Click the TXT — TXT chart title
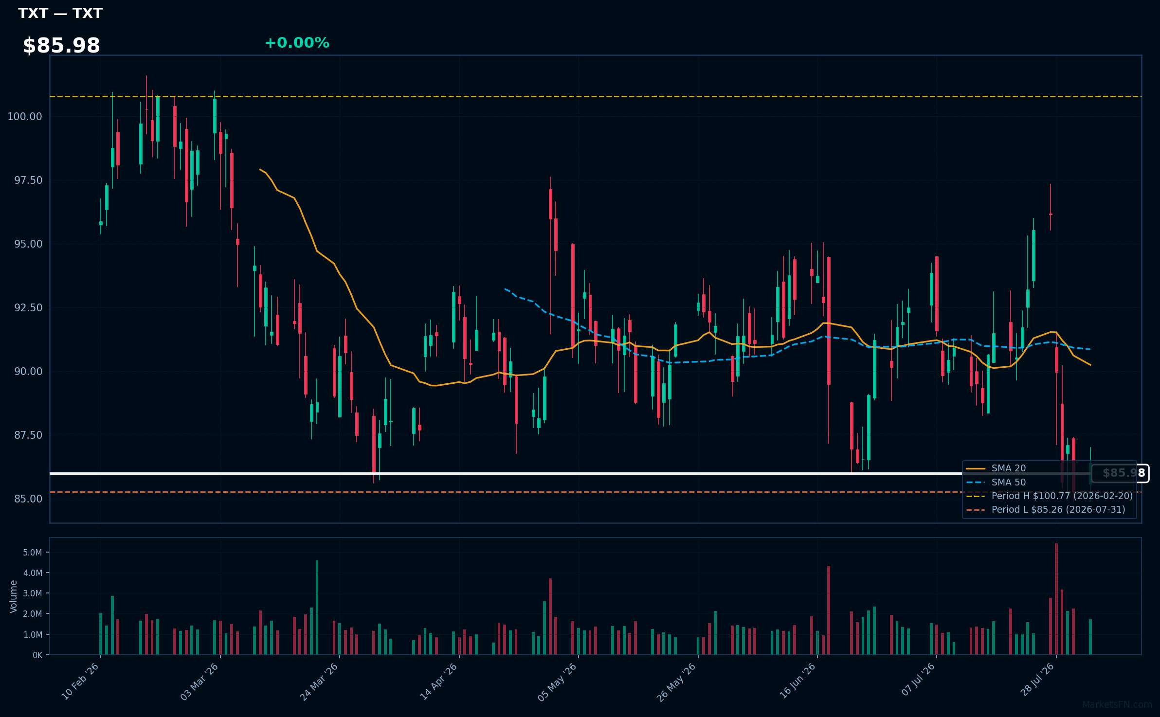 tap(60, 13)
